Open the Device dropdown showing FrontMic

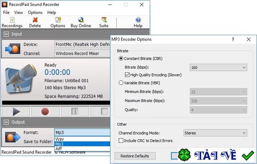point(82,44)
